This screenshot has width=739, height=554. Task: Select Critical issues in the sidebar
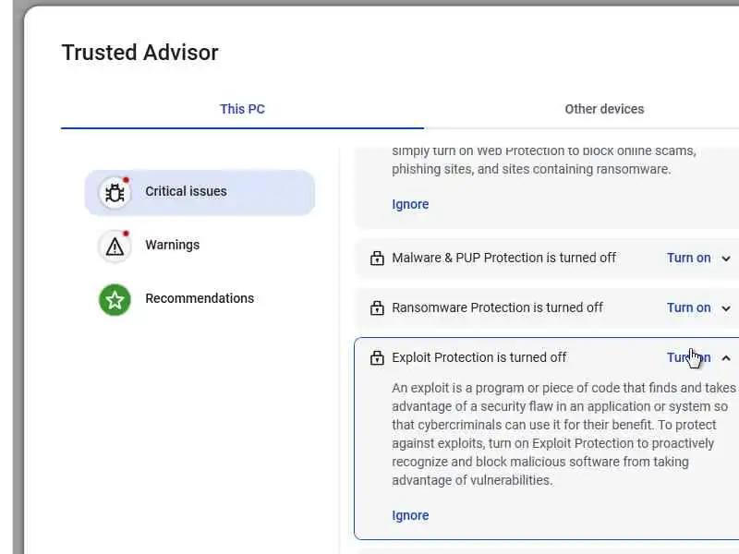[186, 192]
